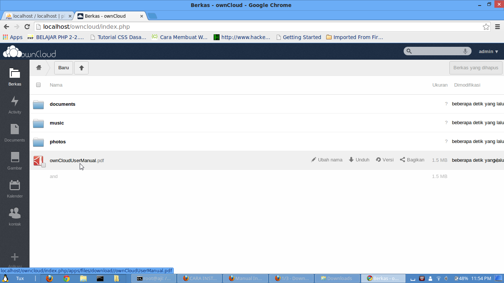Open the documents folder name

62,104
